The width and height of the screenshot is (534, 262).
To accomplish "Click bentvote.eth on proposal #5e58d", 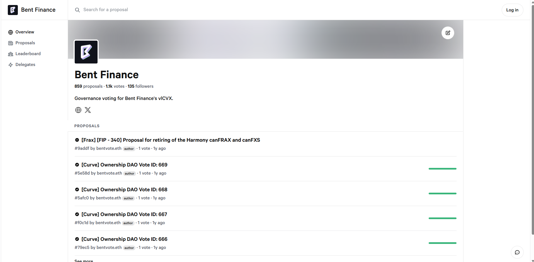I will 109,173.
